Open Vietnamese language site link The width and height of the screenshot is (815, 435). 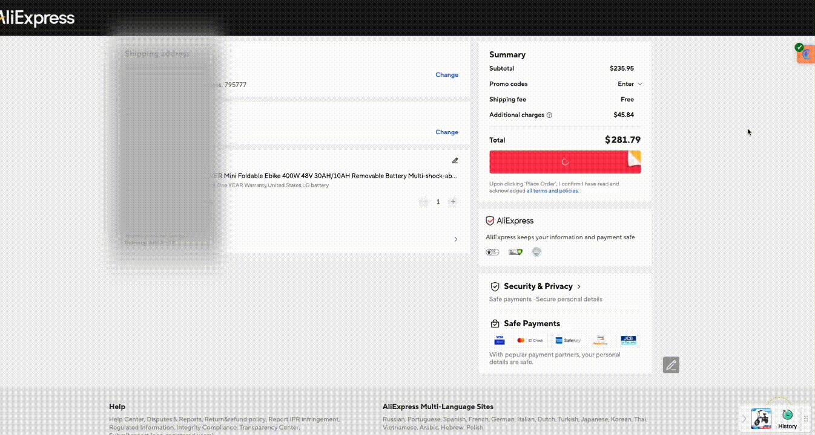[399, 427]
